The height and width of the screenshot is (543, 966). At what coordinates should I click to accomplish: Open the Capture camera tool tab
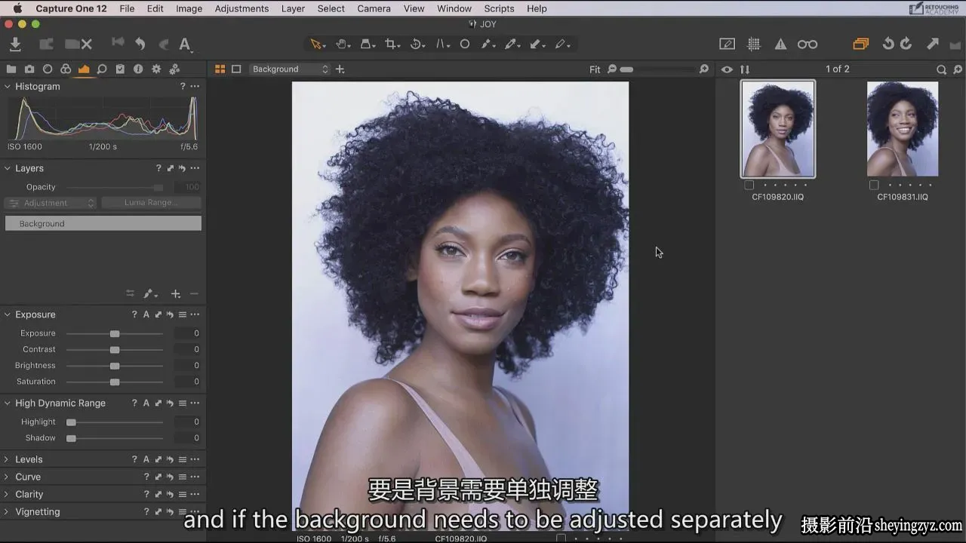click(29, 69)
